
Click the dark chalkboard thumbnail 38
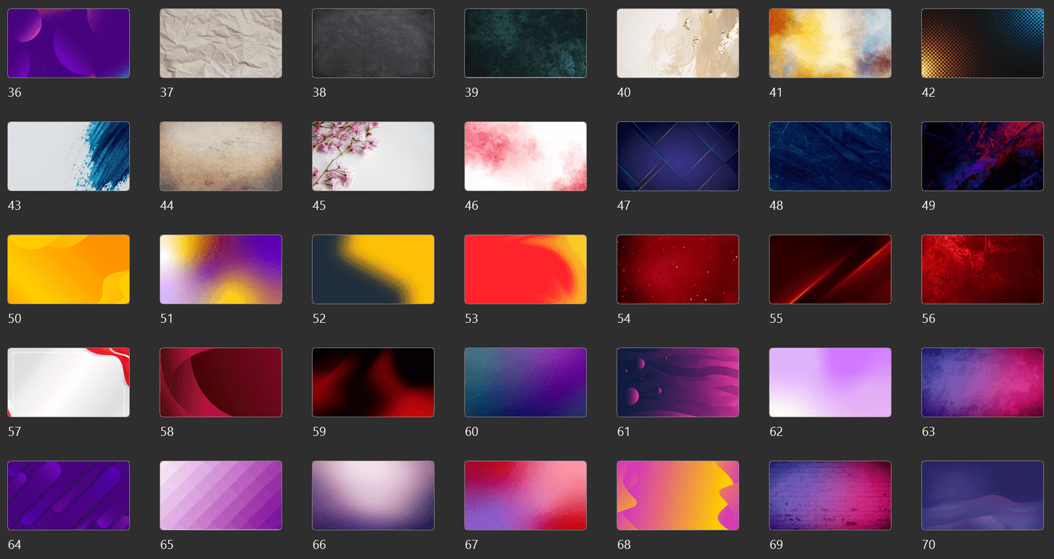(373, 44)
